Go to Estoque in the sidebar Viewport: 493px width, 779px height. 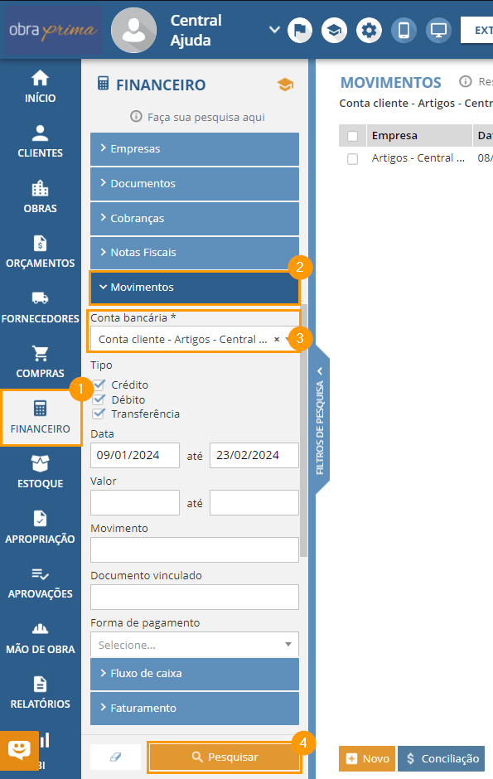[x=41, y=472]
